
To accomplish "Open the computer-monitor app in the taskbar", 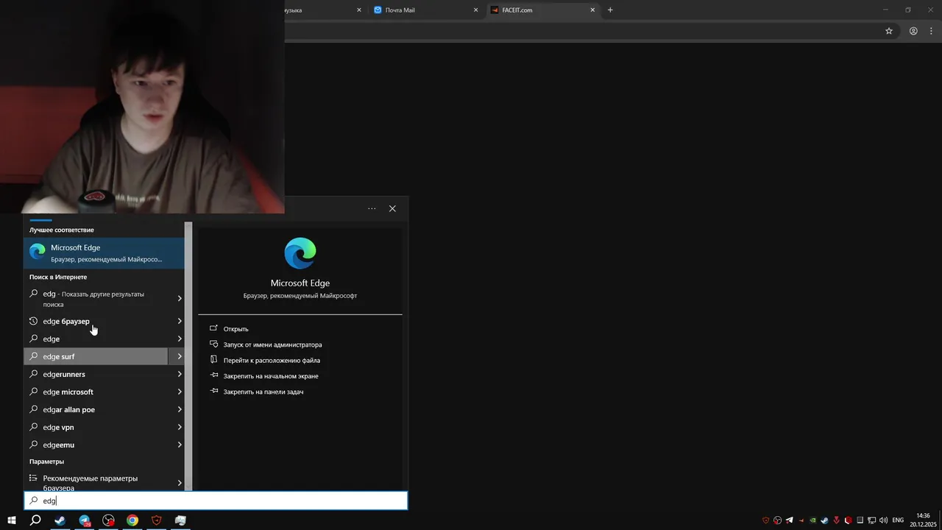I will [x=180, y=520].
